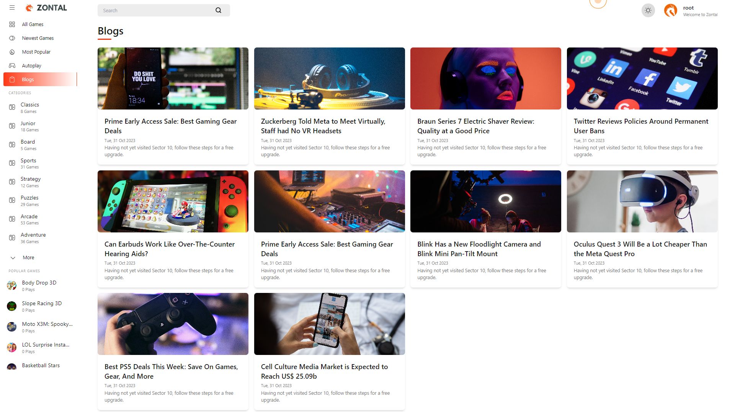Open the Arcade category link
This screenshot has width=735, height=412.
29,216
